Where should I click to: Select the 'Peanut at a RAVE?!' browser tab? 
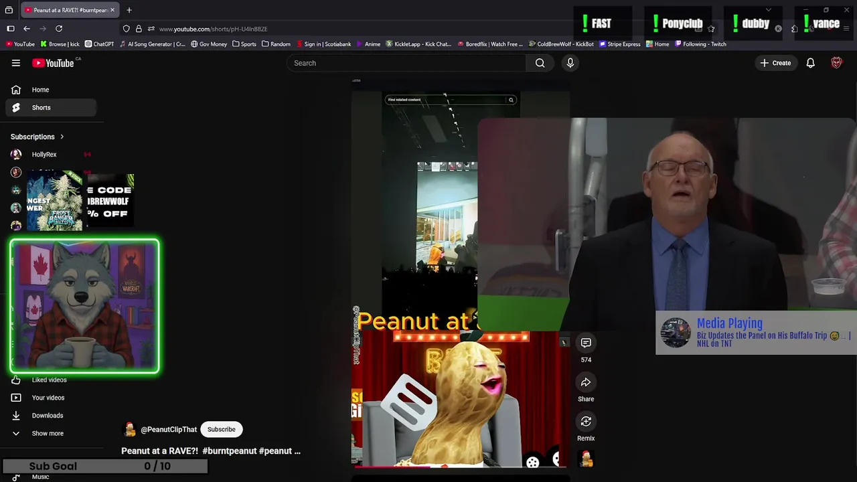69,10
